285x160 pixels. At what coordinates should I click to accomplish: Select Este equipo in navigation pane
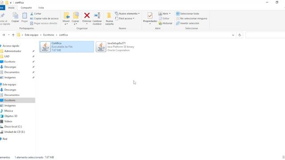[9, 84]
